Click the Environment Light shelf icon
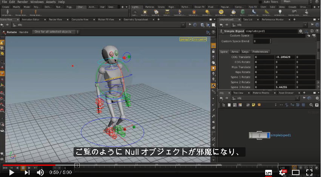 221,13
